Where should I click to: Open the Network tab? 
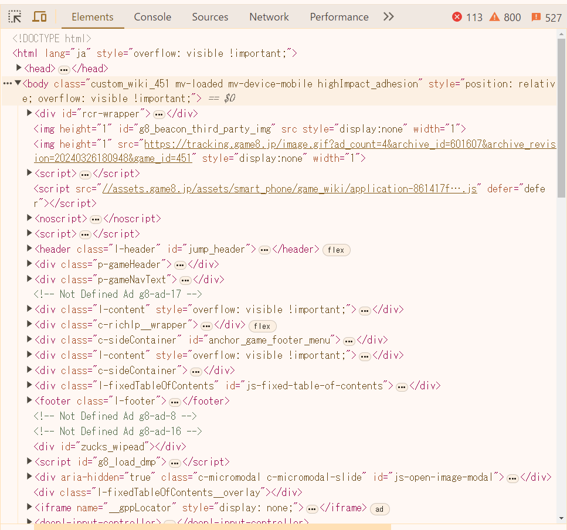pos(269,17)
